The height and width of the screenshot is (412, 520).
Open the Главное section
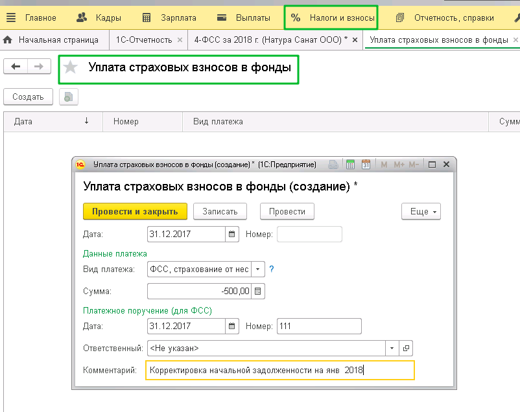point(40,18)
